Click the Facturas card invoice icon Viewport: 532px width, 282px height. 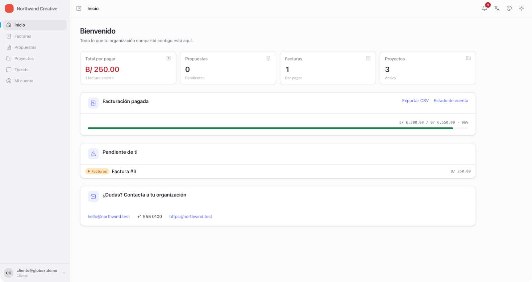click(368, 58)
